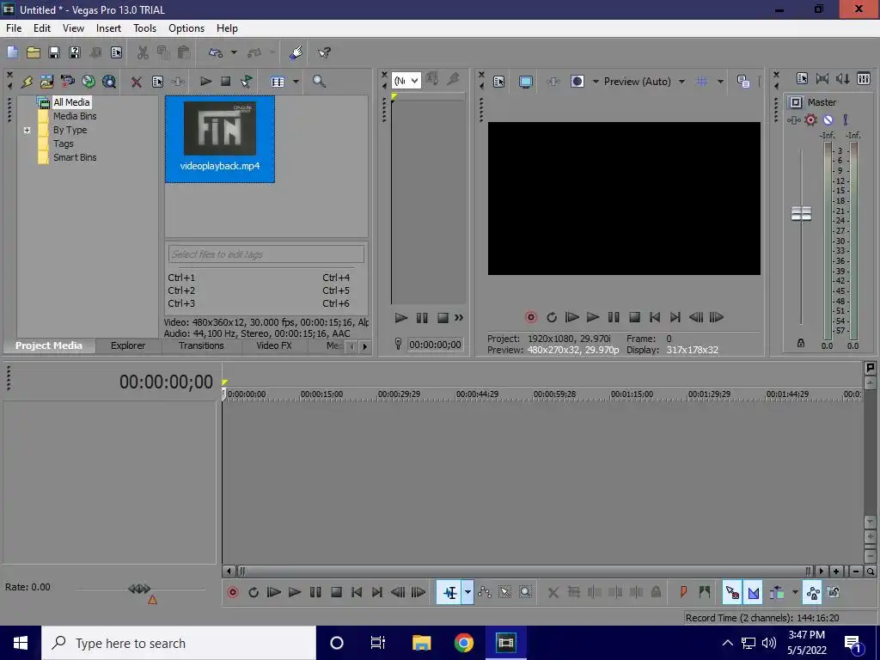880x660 pixels.
Task: Select the Media Bins folder
Action: [75, 116]
